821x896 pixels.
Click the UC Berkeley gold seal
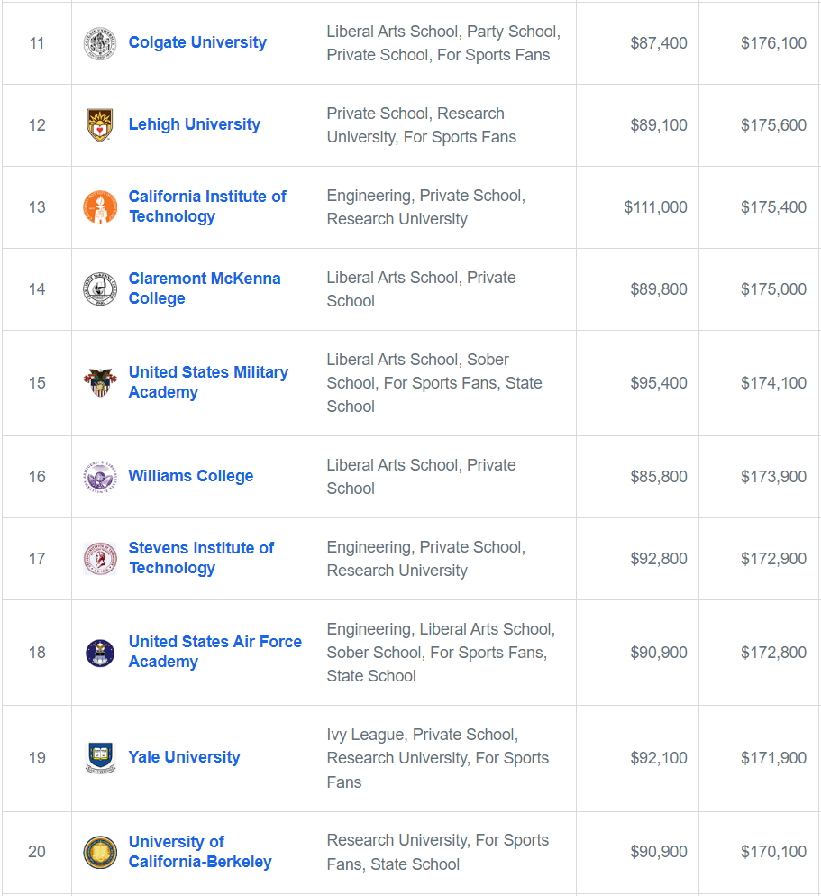[100, 852]
